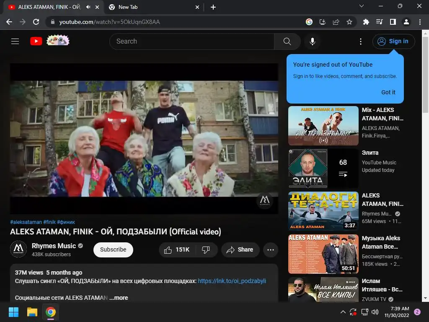This screenshot has width=429, height=322.
Task: Share this page from the address bar
Action: coord(336,22)
